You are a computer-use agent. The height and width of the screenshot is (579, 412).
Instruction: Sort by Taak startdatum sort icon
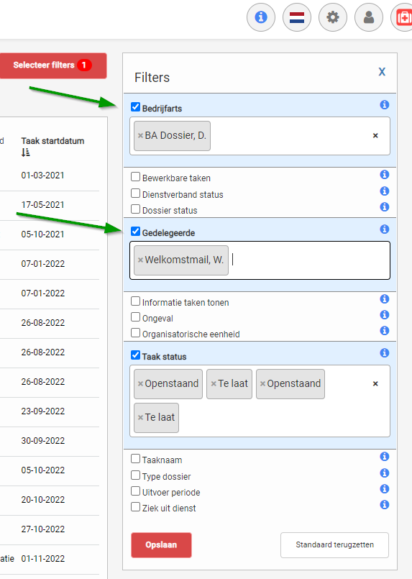(x=25, y=152)
